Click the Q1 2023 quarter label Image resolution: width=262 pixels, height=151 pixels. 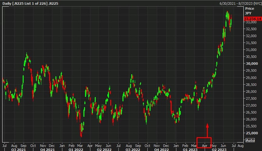pos(190,150)
